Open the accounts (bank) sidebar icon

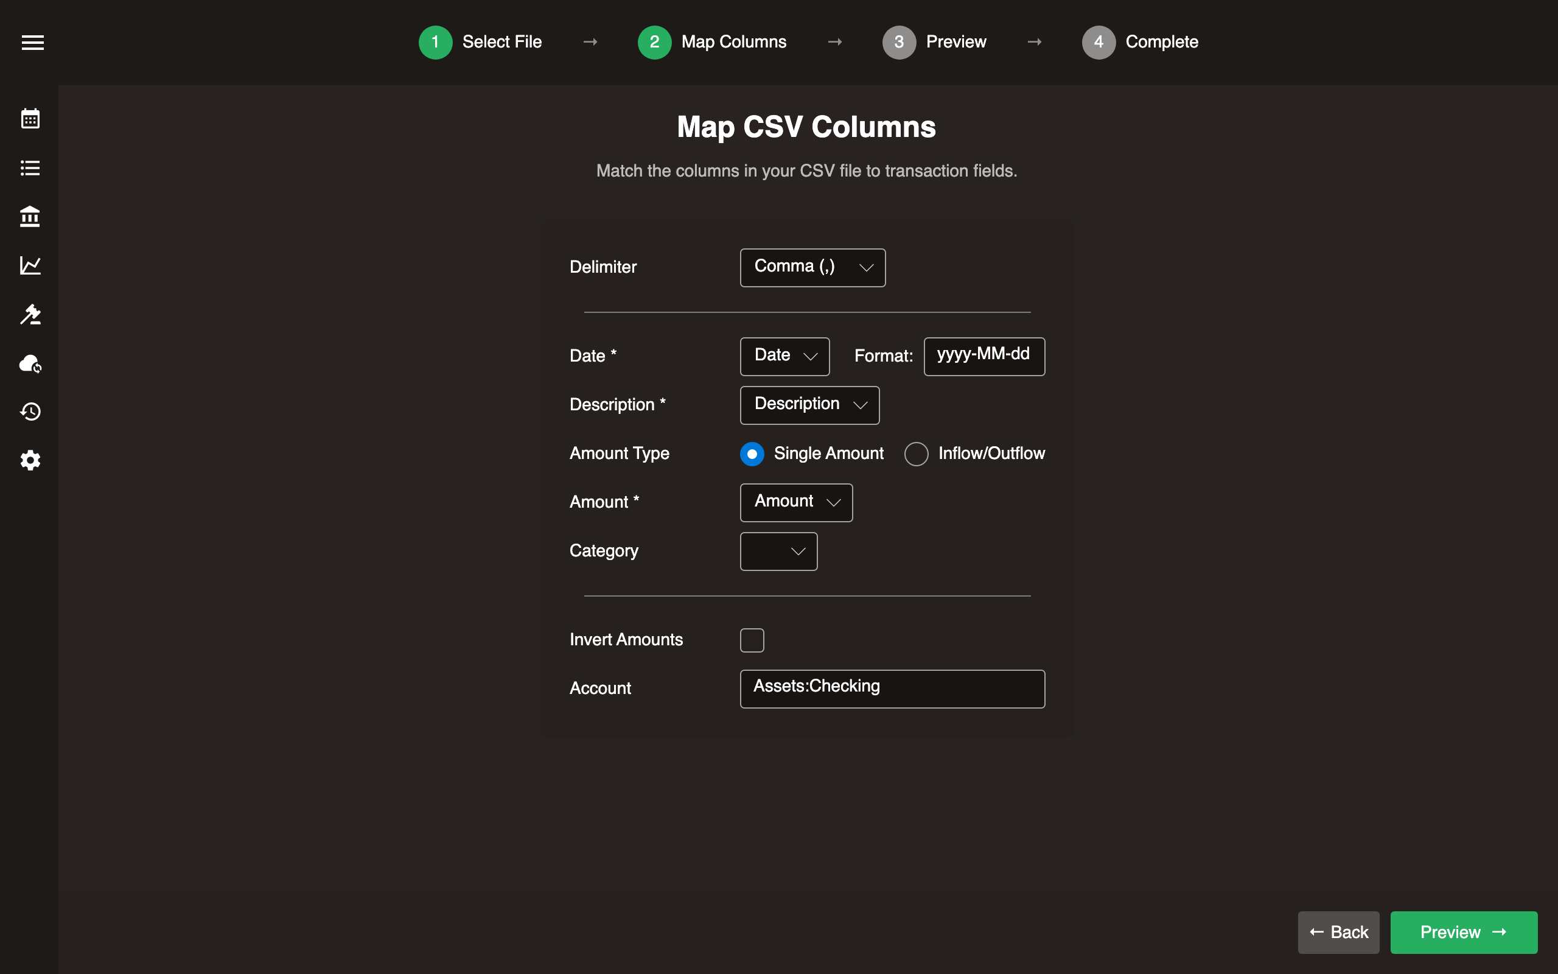[x=30, y=217]
